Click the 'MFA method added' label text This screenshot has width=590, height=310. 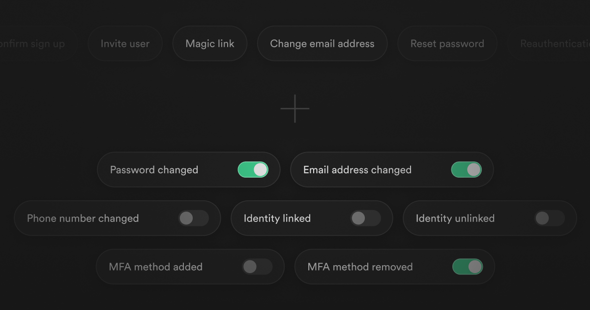(x=155, y=267)
